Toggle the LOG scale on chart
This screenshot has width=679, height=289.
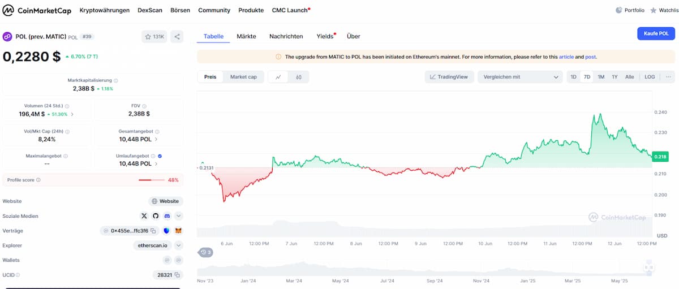pos(650,77)
